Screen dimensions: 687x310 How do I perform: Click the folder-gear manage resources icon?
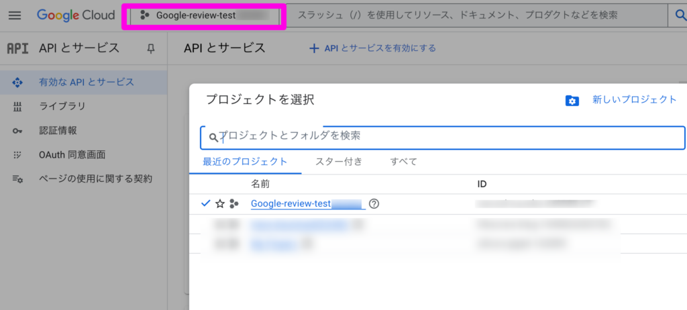(572, 101)
